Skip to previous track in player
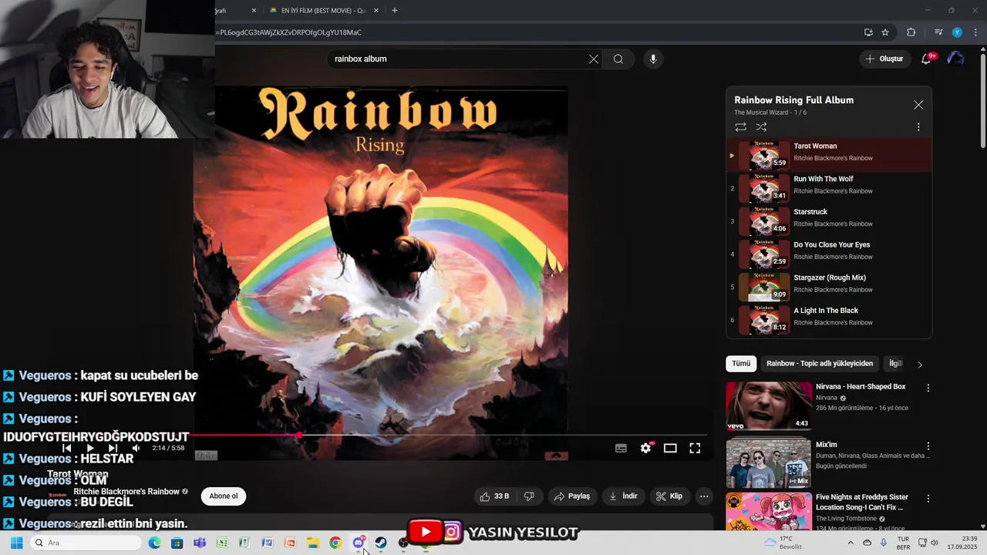Image resolution: width=987 pixels, height=555 pixels. (67, 448)
